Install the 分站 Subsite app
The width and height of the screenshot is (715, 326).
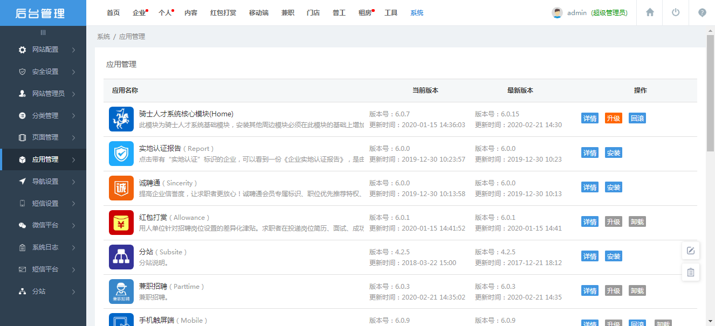point(614,256)
